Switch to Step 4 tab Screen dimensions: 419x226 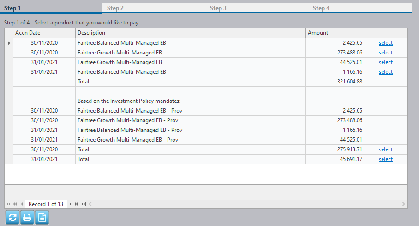tap(360, 8)
